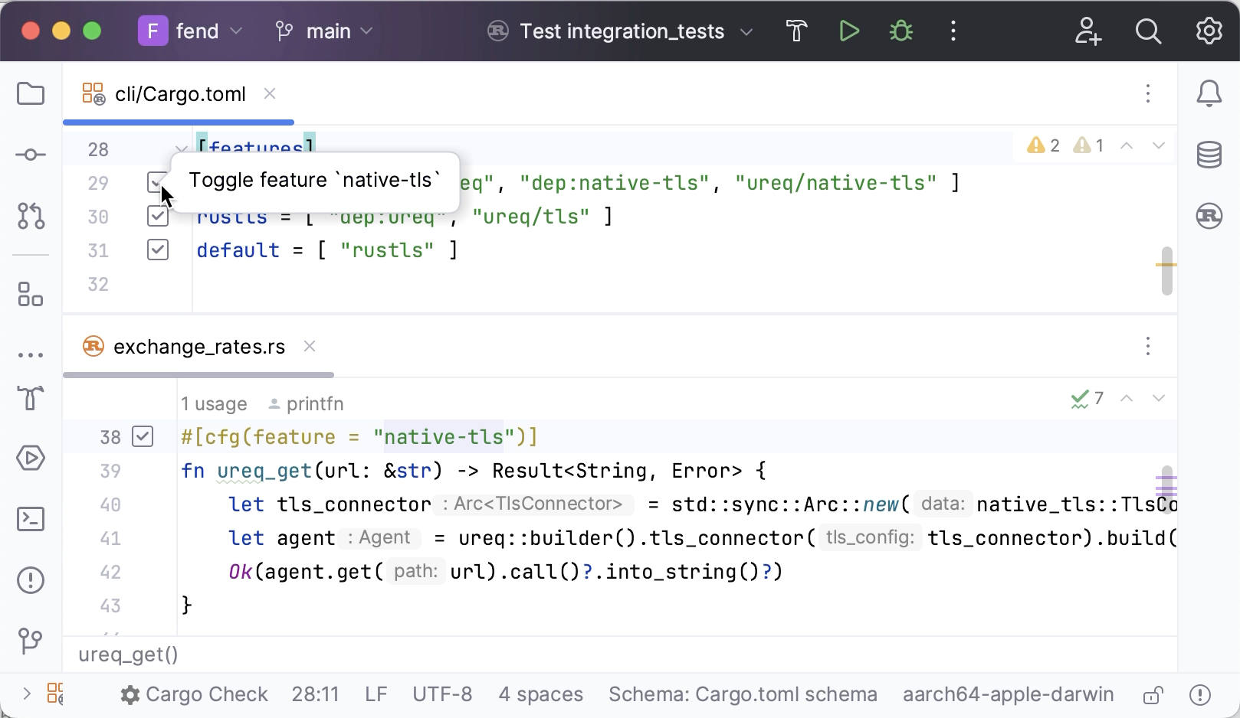Toggle the rustls feature checkbox on line 30
This screenshot has width=1240, height=718.
click(x=158, y=216)
